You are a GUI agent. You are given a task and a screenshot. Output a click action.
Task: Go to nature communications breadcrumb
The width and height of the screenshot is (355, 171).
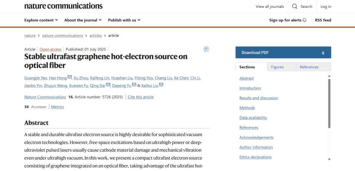pyautogui.click(x=62, y=36)
